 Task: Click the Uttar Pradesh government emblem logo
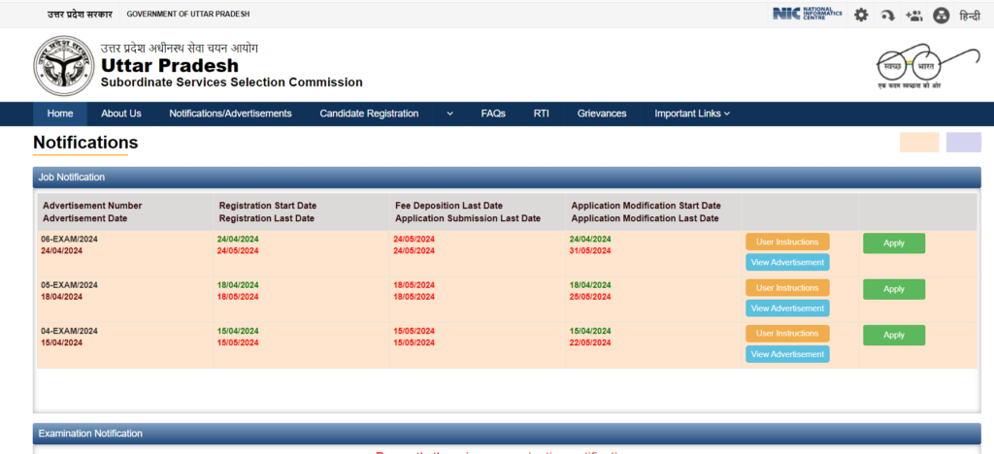63,66
